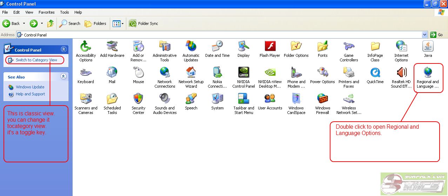
Task: Switch to Category View
Action: coord(36,60)
